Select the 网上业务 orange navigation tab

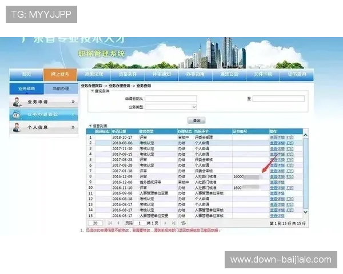[x=60, y=74]
